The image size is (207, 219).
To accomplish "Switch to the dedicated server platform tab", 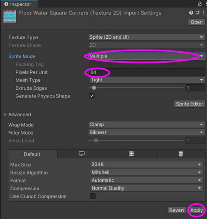I will point(131,154).
